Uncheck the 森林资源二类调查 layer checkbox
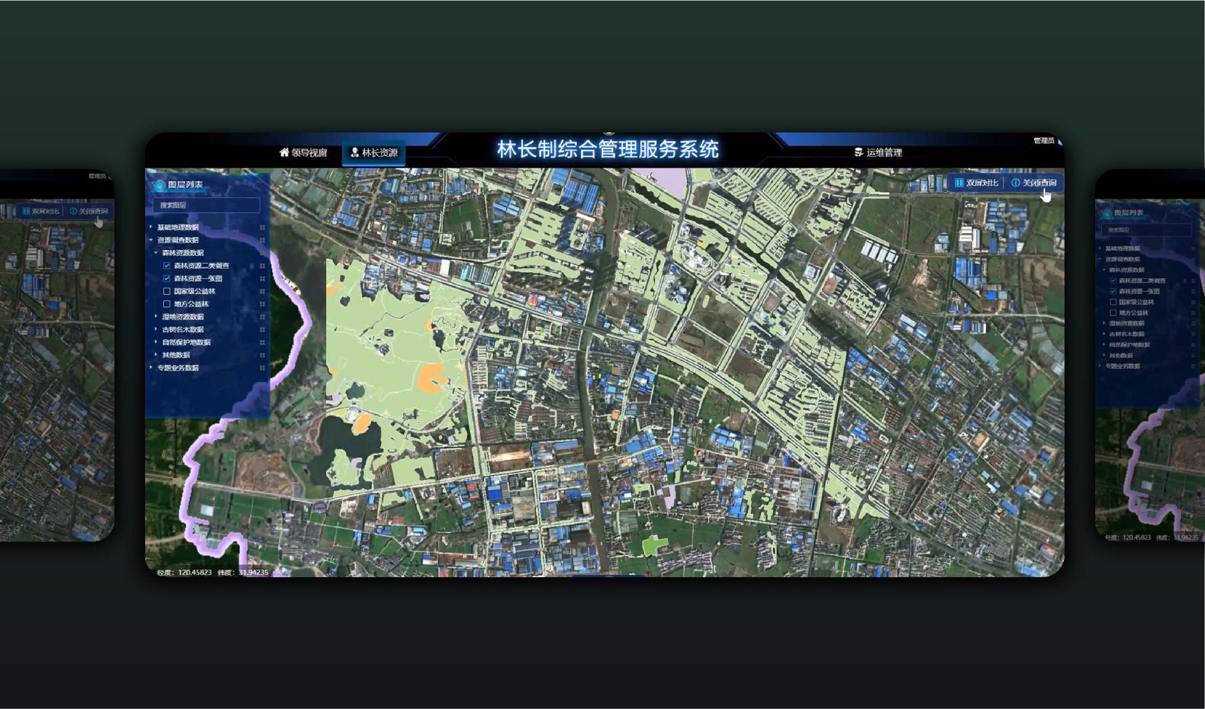 (166, 266)
